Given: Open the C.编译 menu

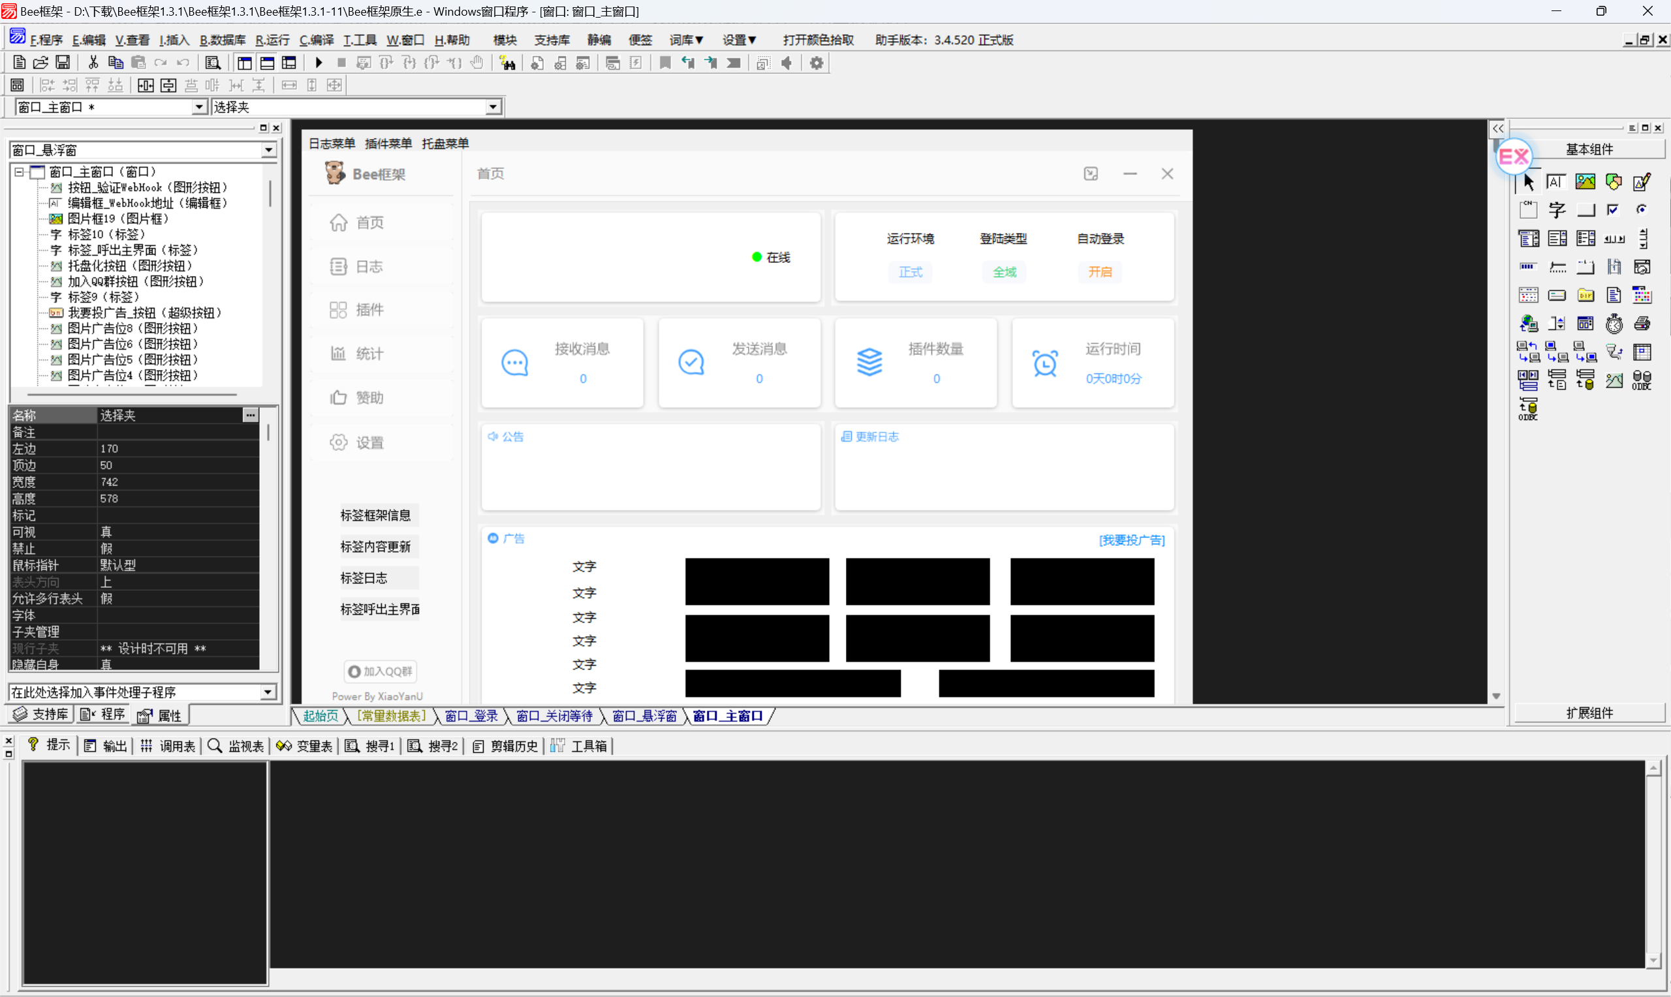Looking at the screenshot, I should click(x=317, y=40).
